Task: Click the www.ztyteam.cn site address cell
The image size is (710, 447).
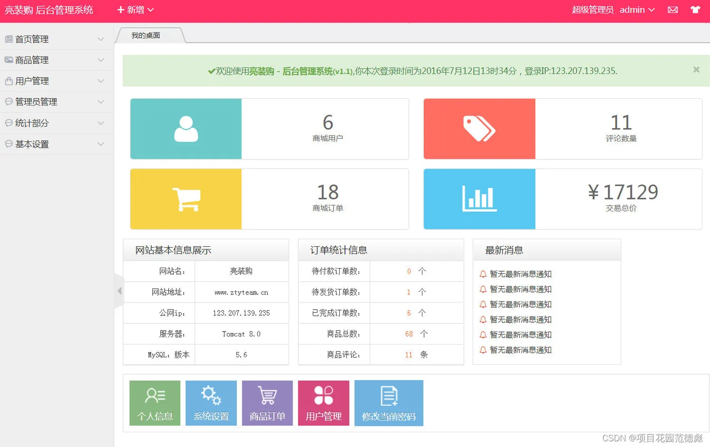Action: click(x=241, y=292)
